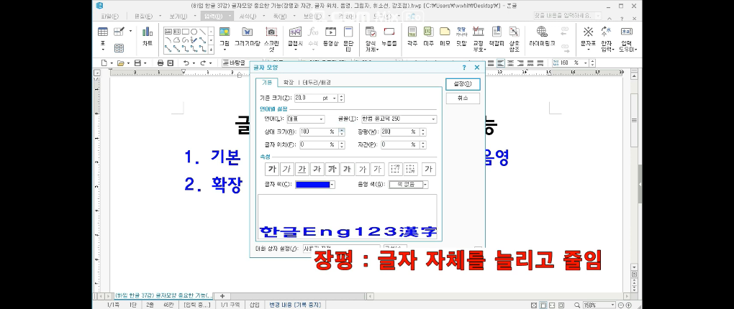The image size is (734, 309).
Task: Click the 동영상 video insert icon
Action: tap(330, 37)
